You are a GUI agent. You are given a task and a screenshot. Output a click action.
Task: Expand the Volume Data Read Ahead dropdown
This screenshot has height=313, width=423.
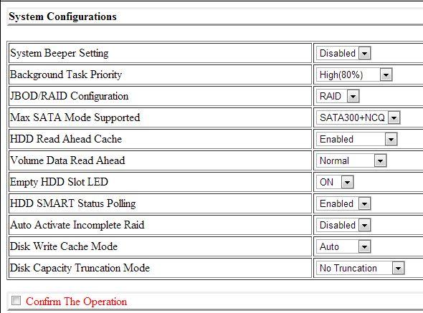351,160
